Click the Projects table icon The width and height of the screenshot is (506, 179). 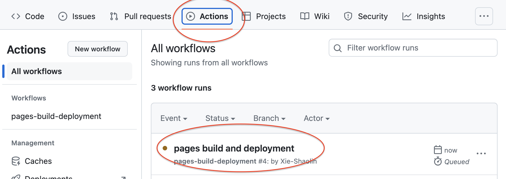246,16
